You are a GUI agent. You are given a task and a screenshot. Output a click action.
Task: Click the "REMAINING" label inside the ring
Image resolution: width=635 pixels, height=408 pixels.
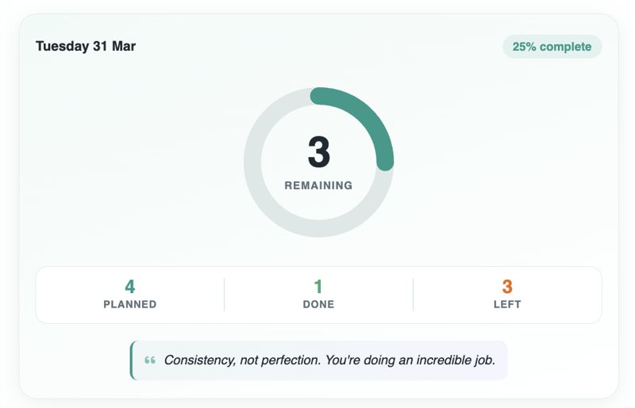point(318,185)
